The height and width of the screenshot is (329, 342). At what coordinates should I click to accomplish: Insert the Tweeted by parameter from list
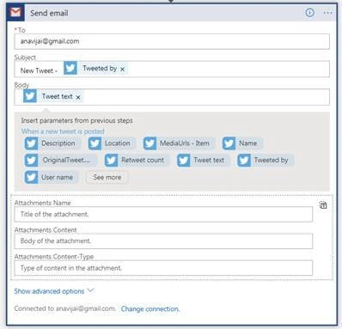(266, 160)
